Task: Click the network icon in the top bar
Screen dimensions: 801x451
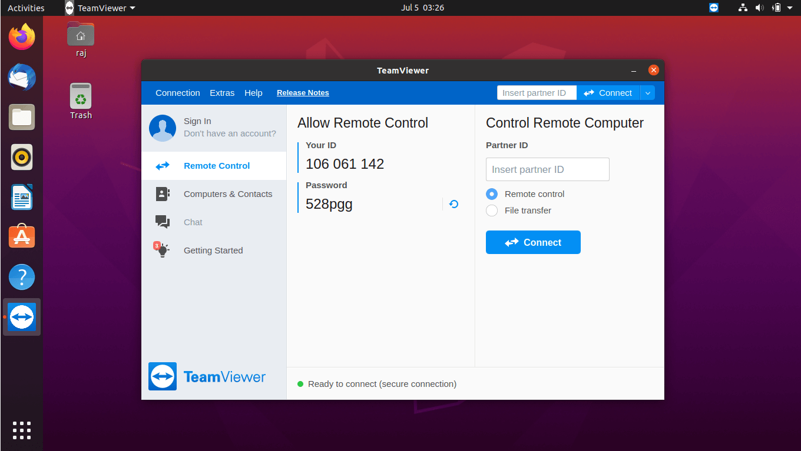Action: click(743, 8)
